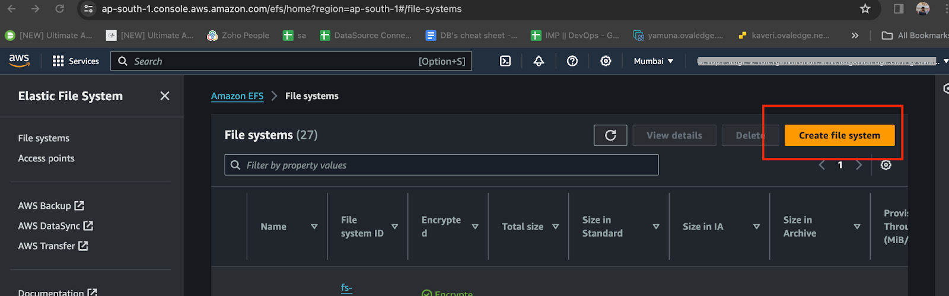Click the File systems breadcrumb text
949x296 pixels.
[312, 96]
